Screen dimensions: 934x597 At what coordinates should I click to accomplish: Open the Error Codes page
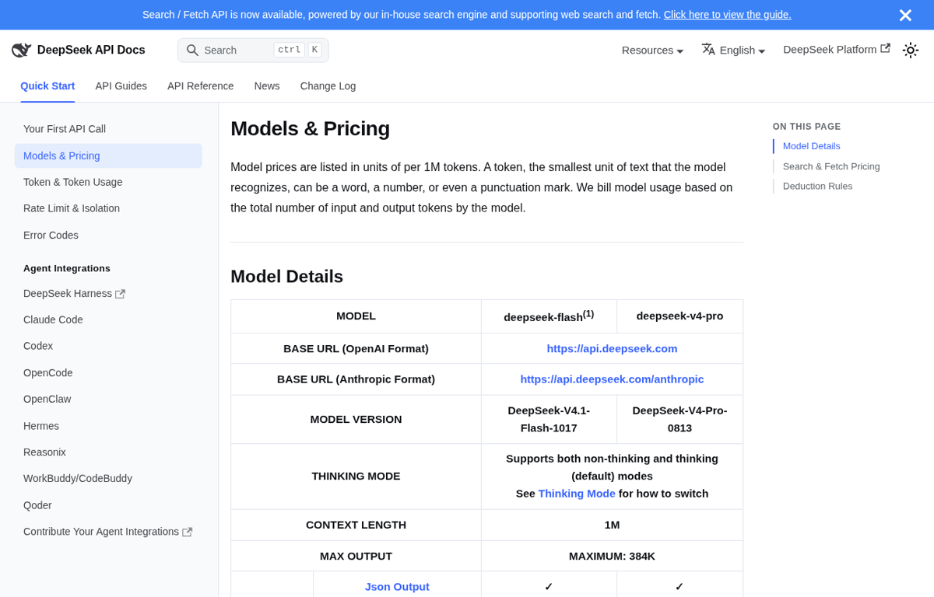108,235
